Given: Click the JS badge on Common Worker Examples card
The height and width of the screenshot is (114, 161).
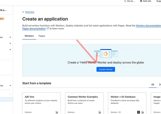Looking at the screenshot, I should coord(100,112).
